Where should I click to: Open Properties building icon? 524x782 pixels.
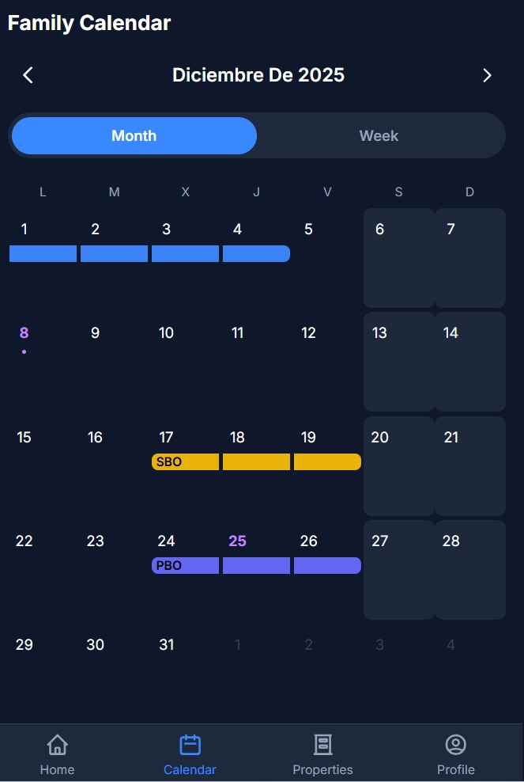[x=322, y=745]
